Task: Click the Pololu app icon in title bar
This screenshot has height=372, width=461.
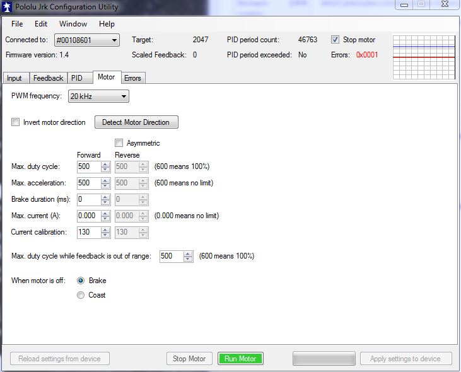Action: click(7, 7)
